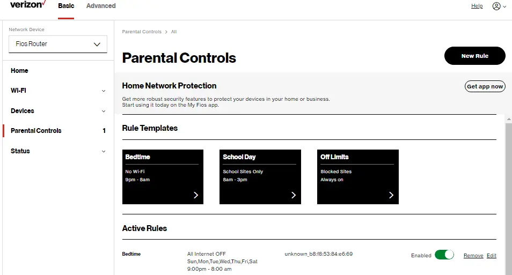Click the New Rule button

475,56
